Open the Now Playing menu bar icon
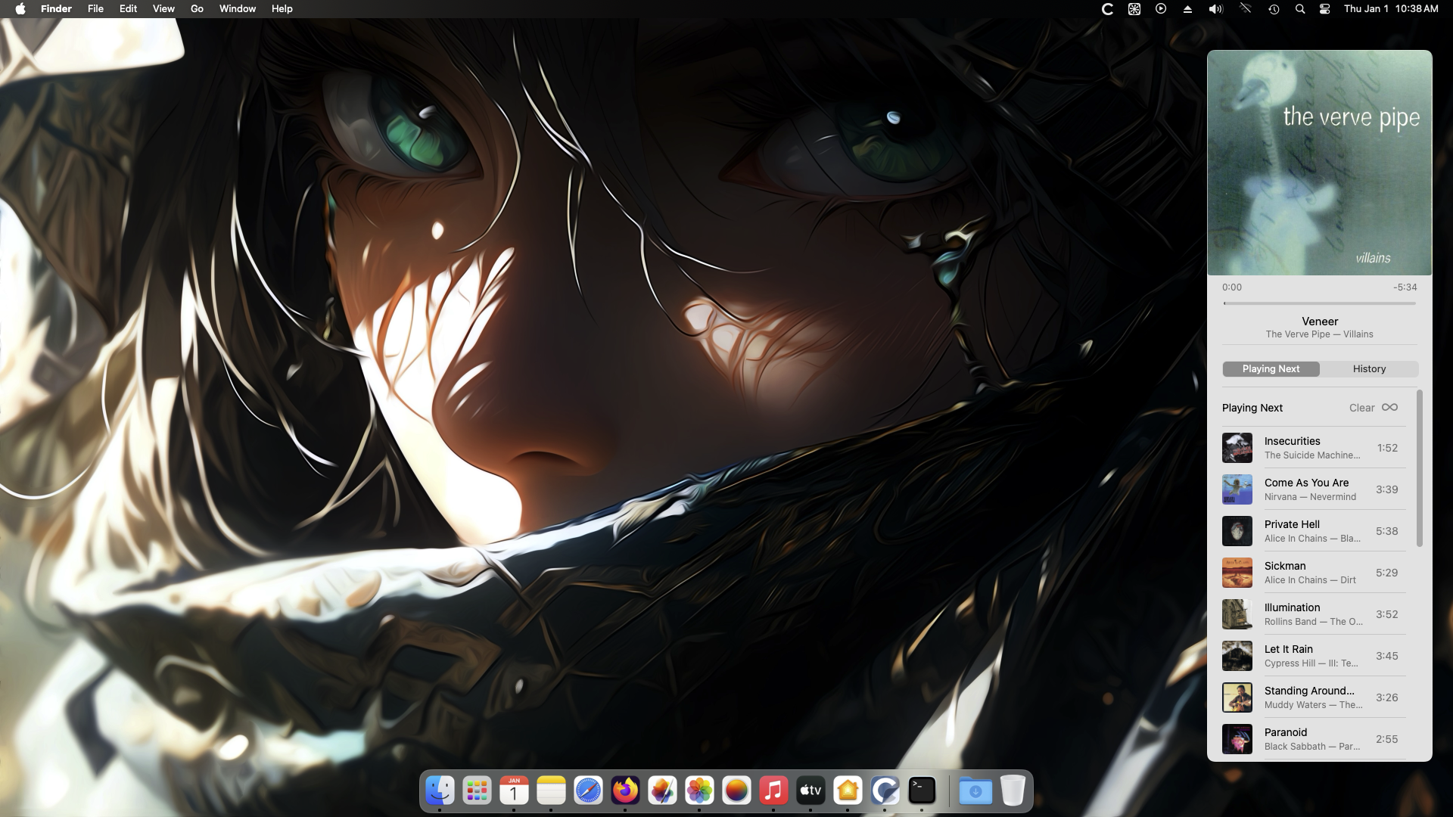The width and height of the screenshot is (1453, 817). pyautogui.click(x=1161, y=9)
